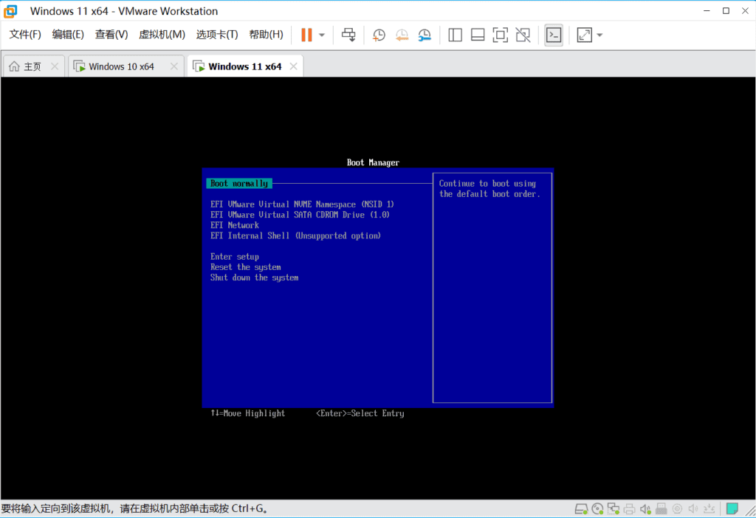Pause the running virtual machine
Viewport: 756px width, 518px height.
pyautogui.click(x=306, y=35)
